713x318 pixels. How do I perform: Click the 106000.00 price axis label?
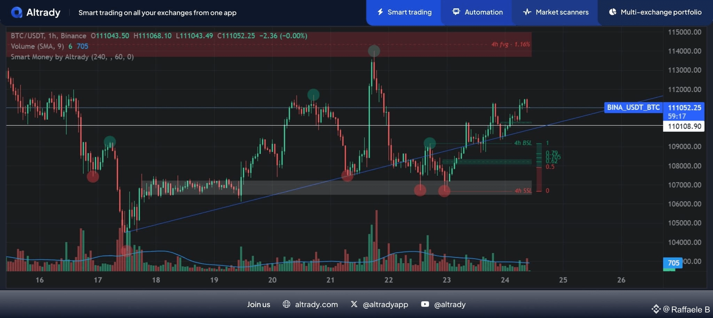684,204
